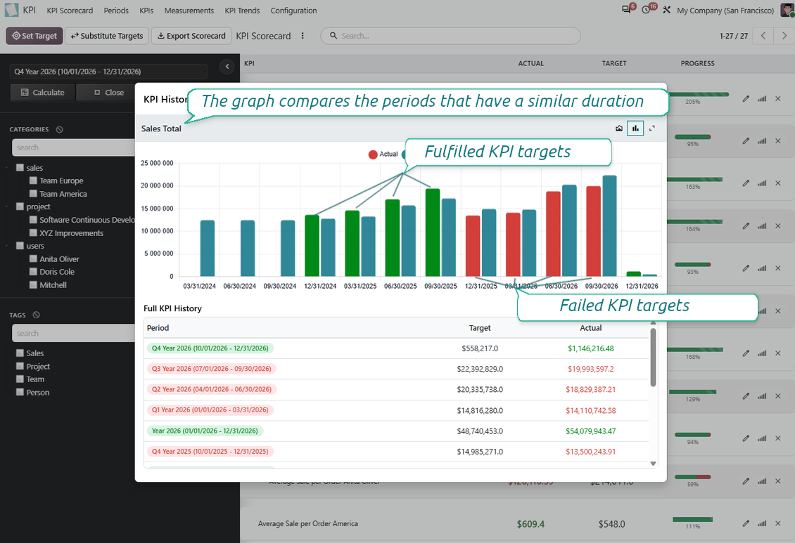Click the user avatar picture

point(787,10)
